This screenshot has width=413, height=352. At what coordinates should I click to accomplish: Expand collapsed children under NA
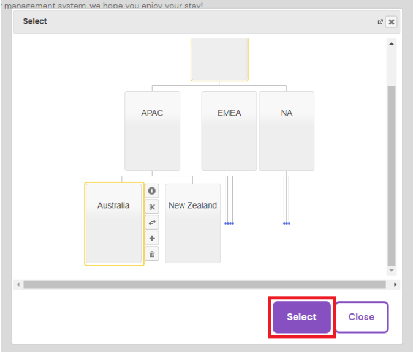pyautogui.click(x=286, y=223)
